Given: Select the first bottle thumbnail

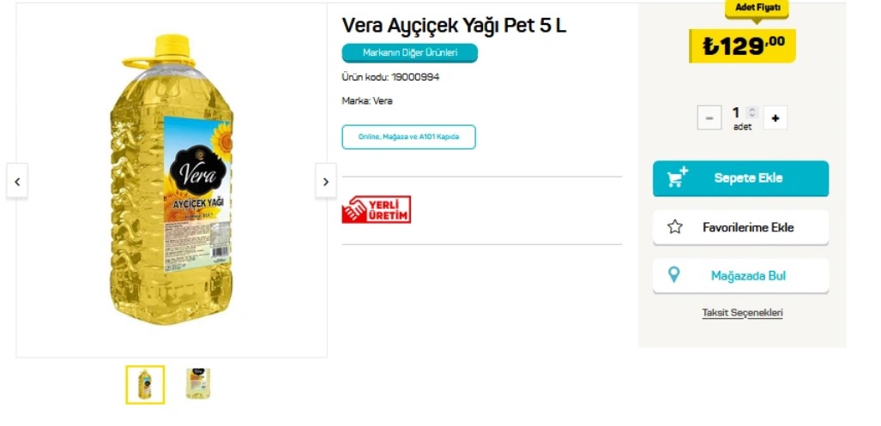Looking at the screenshot, I should click(x=145, y=385).
